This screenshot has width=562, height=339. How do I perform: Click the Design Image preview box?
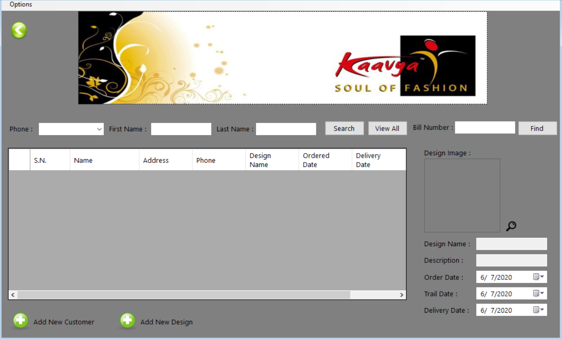tap(462, 196)
